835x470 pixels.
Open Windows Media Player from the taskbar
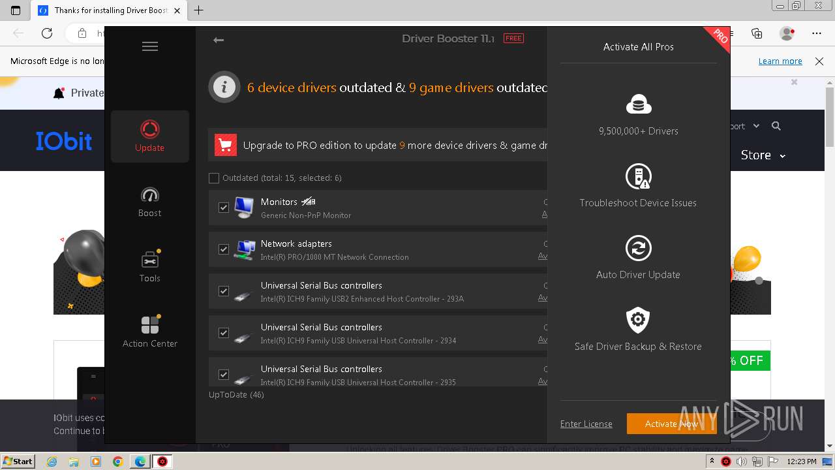tap(96, 462)
